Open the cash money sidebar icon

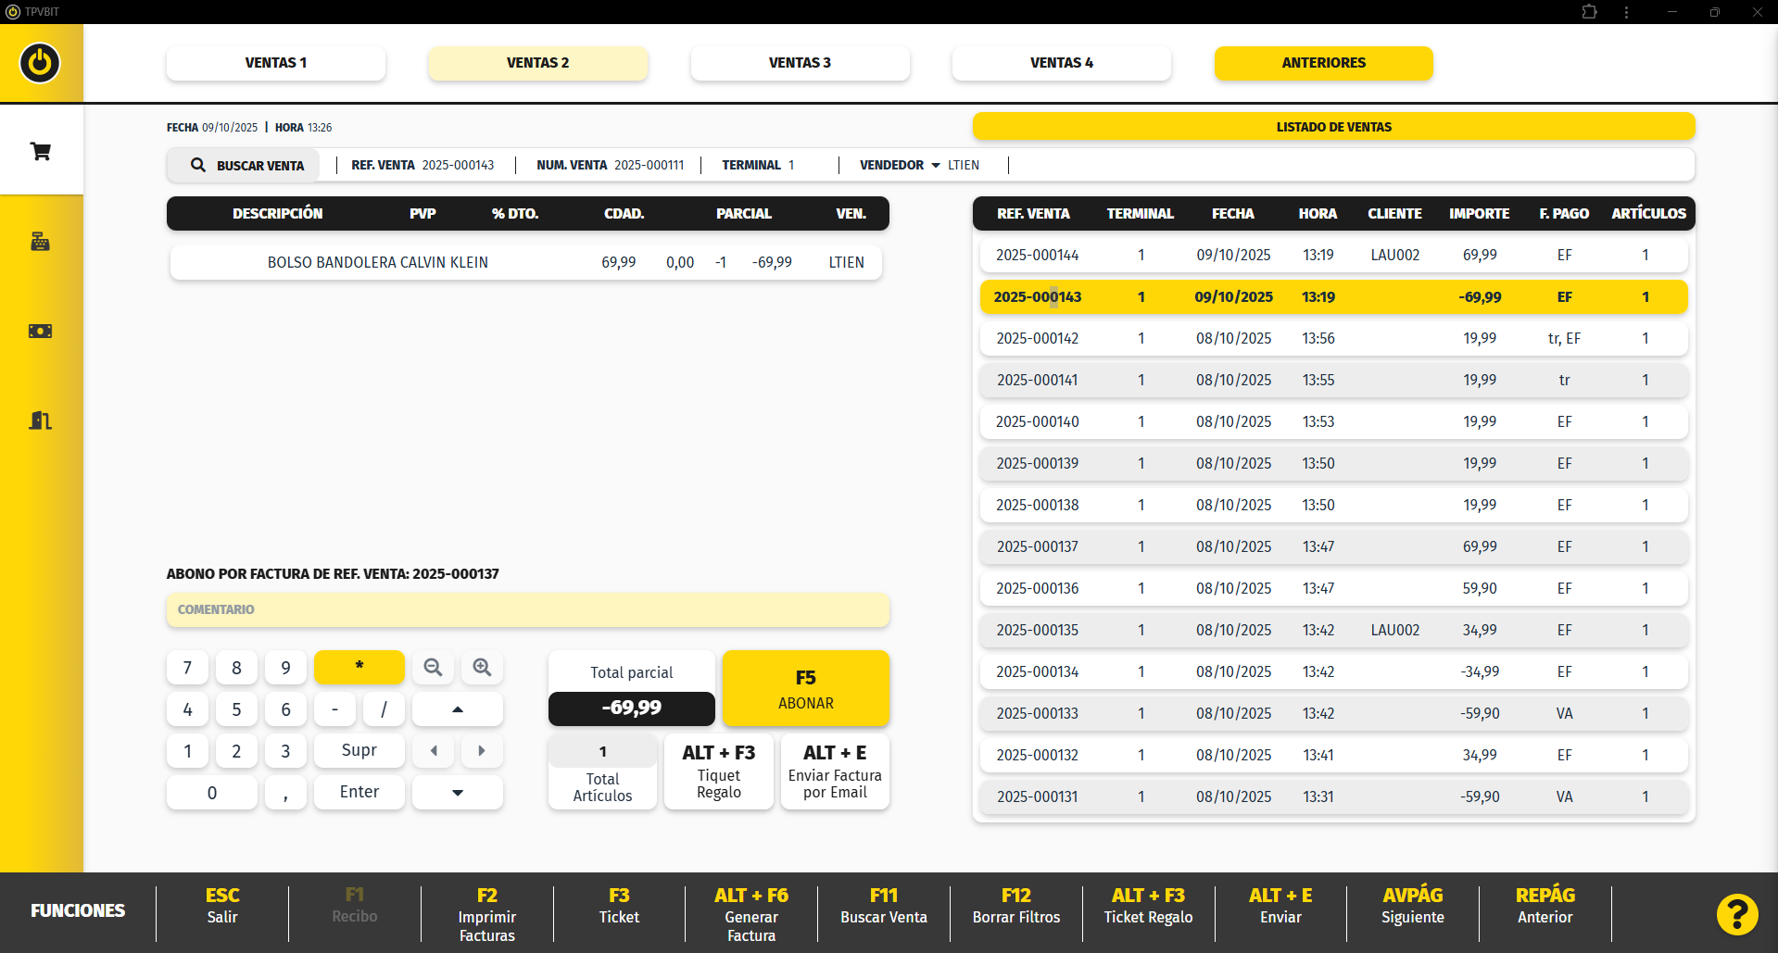coord(41,331)
